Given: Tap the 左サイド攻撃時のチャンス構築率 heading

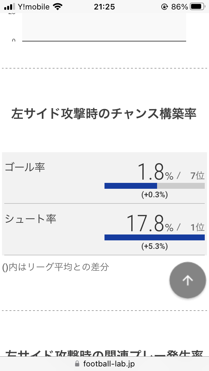Looking at the screenshot, I should pyautogui.click(x=104, y=113).
